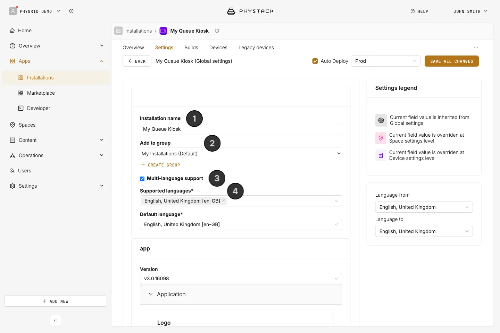This screenshot has width=500, height=333.
Task: Open the Add to group dropdown
Action: click(x=241, y=153)
